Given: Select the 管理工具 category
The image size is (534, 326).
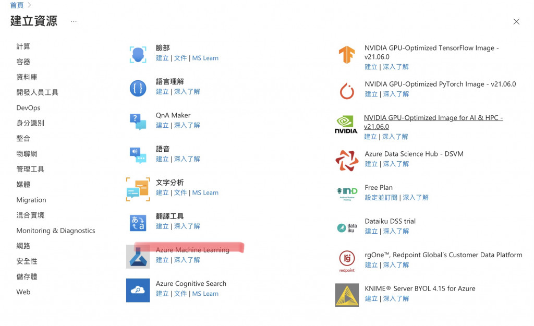Looking at the screenshot, I should (x=30, y=169).
